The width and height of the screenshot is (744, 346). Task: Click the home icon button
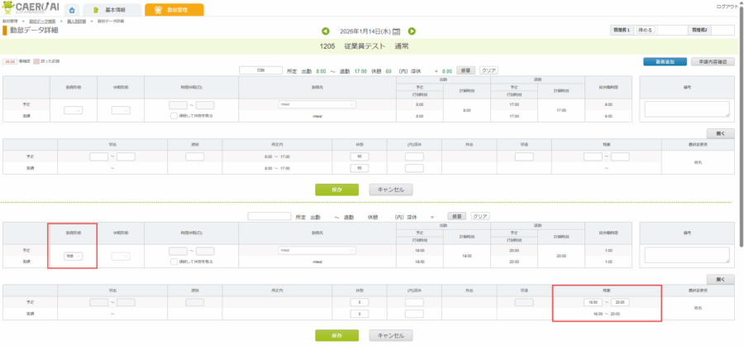pyautogui.click(x=72, y=10)
